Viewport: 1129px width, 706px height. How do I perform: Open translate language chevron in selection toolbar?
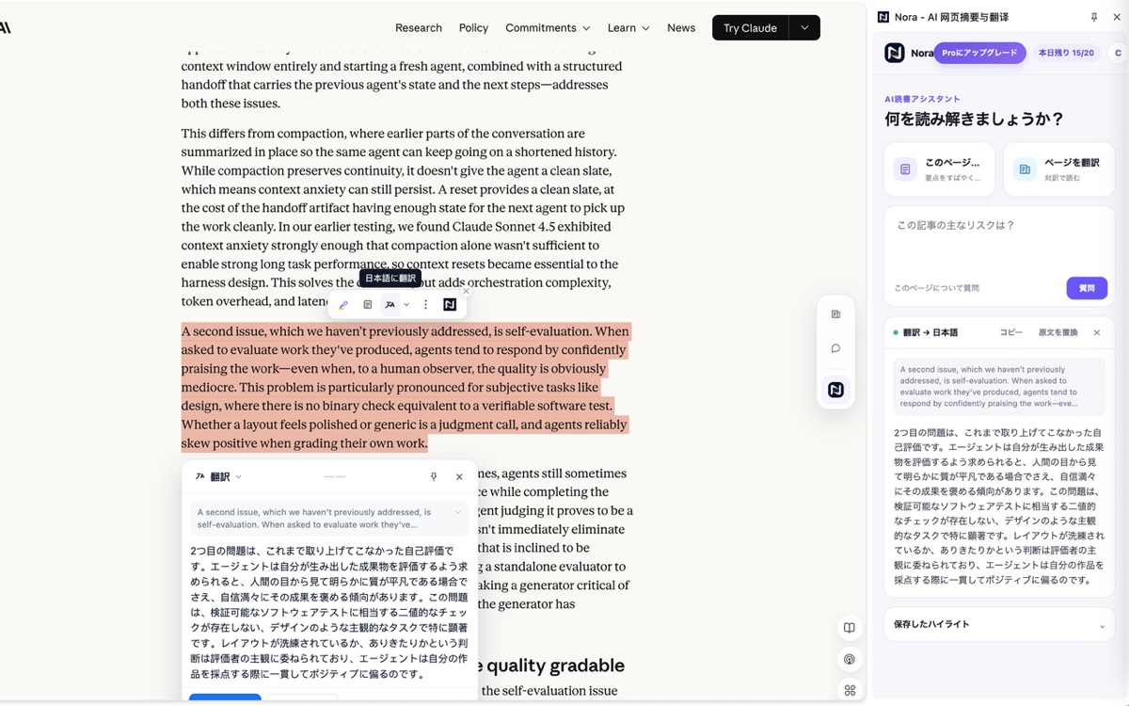pos(406,305)
